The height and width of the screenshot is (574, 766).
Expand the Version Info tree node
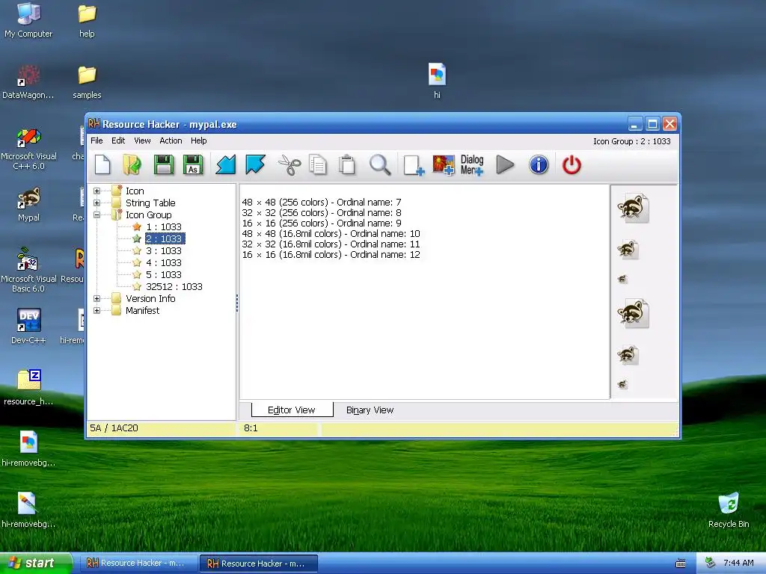96,298
